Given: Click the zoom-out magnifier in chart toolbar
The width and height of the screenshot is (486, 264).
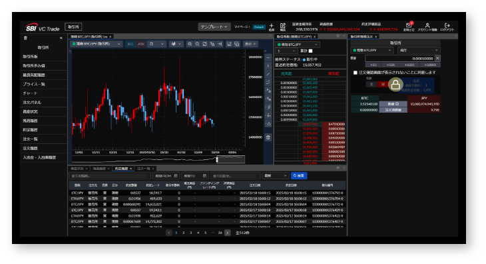Looking at the screenshot, I should click(197, 44).
